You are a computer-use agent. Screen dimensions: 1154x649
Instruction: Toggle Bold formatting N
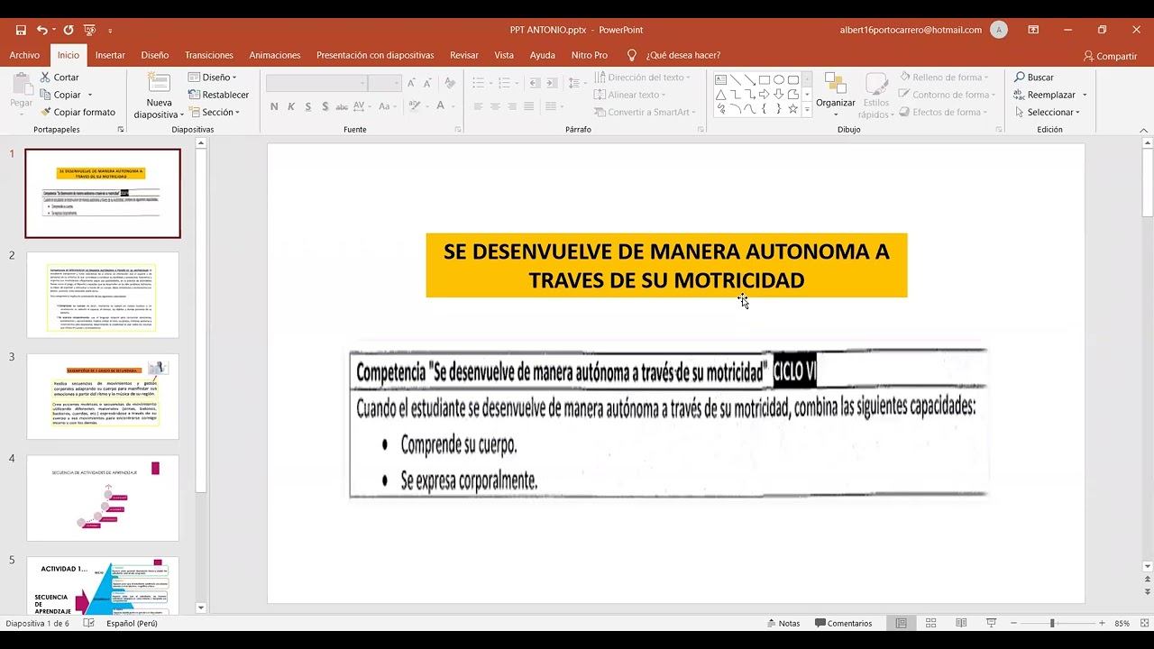(274, 106)
